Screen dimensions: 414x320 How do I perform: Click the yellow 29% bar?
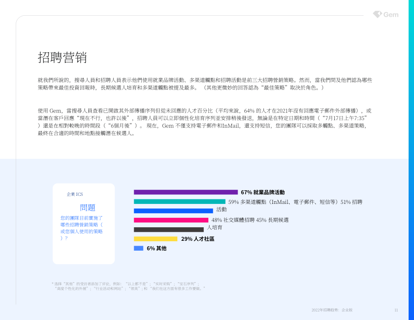pyautogui.click(x=156, y=239)
